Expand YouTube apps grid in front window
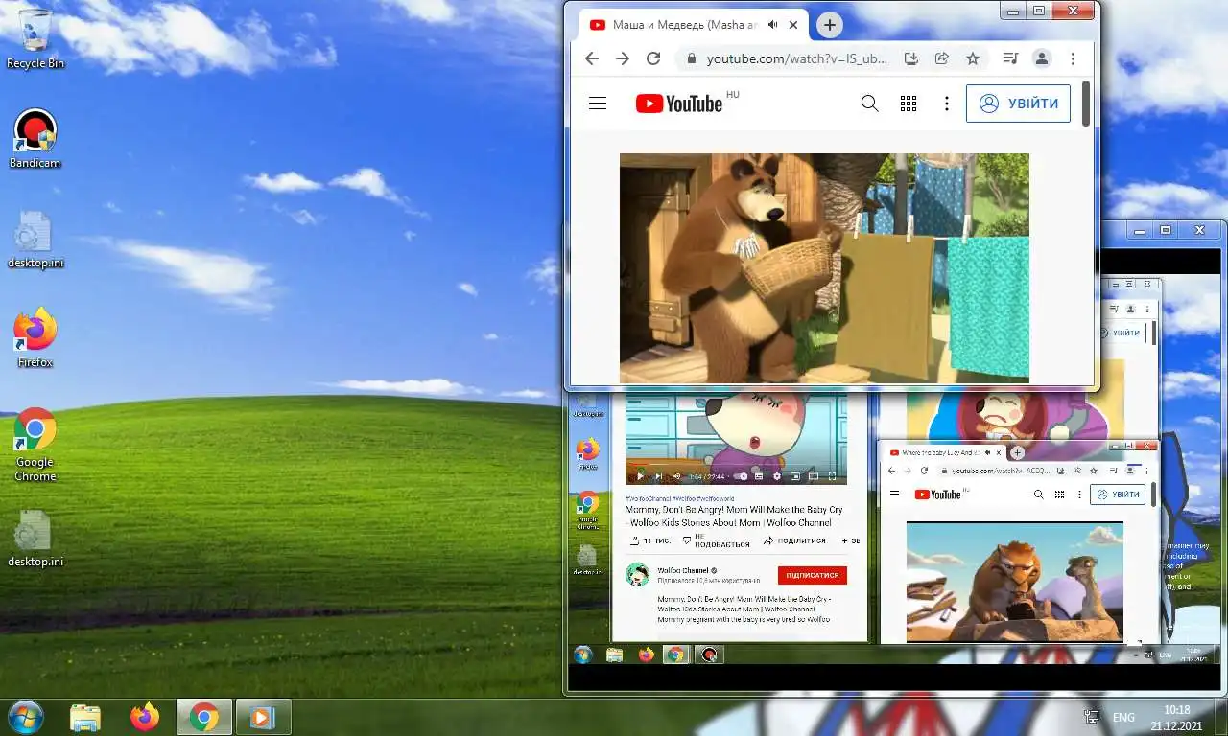Screen dimensions: 1228x736 (x=909, y=103)
